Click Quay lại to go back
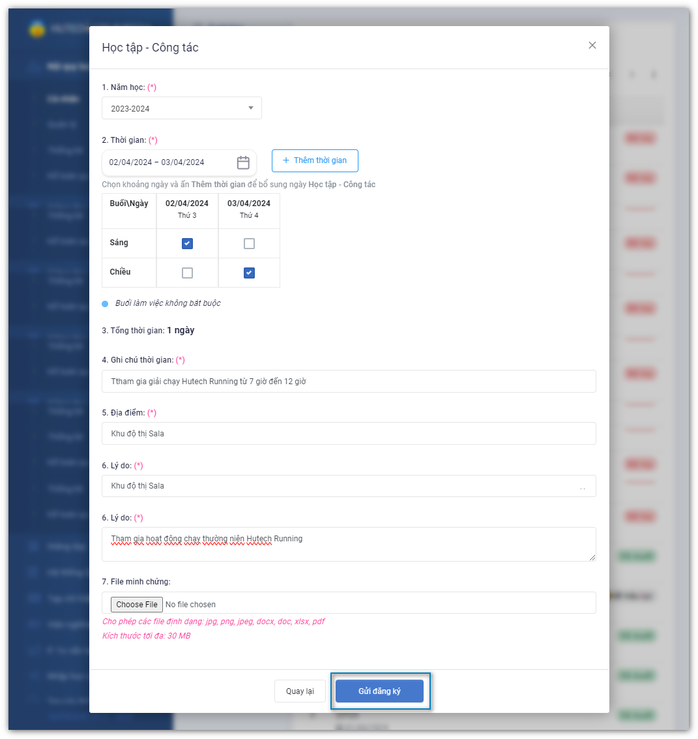 (x=300, y=691)
